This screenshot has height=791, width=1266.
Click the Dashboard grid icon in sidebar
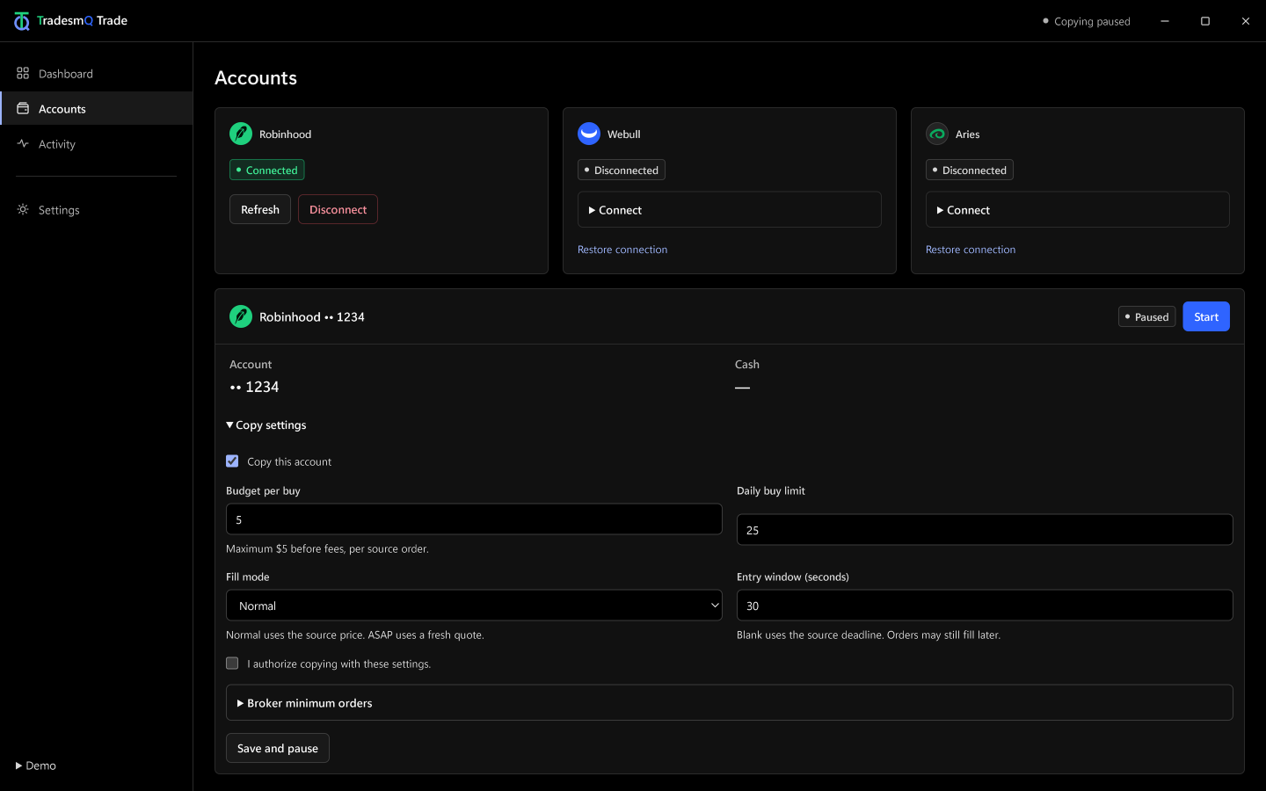(x=23, y=73)
